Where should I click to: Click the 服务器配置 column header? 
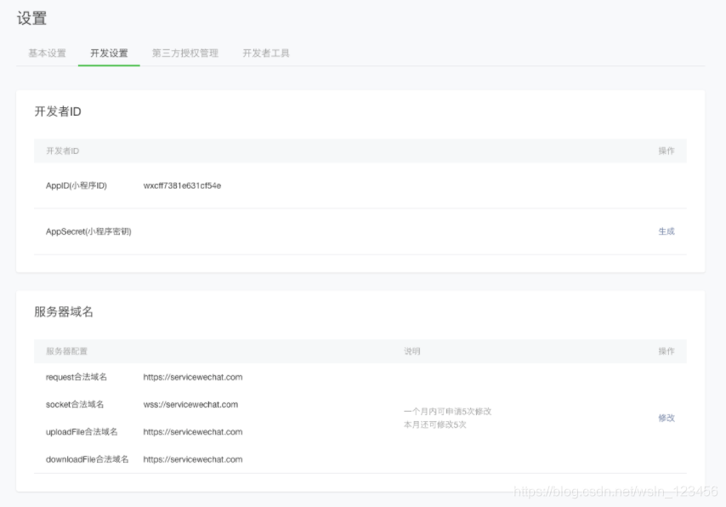(66, 351)
